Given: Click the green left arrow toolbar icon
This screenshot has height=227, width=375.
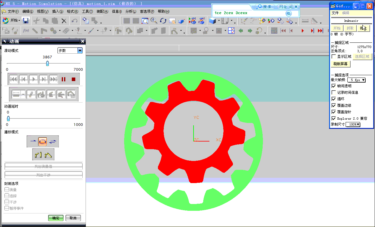Looking at the screenshot, I should click(241, 30).
